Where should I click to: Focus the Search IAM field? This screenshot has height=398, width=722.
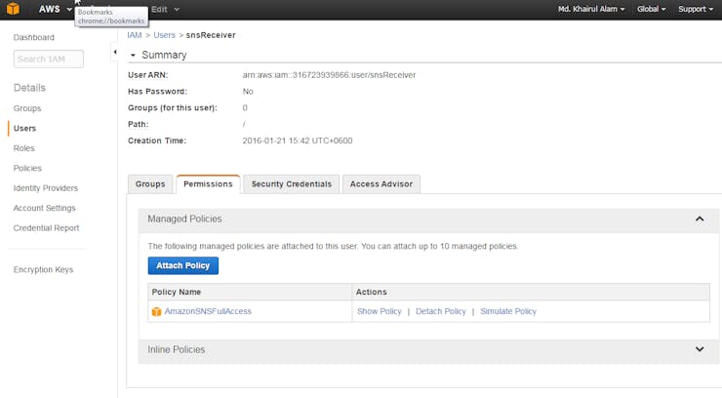click(49, 59)
